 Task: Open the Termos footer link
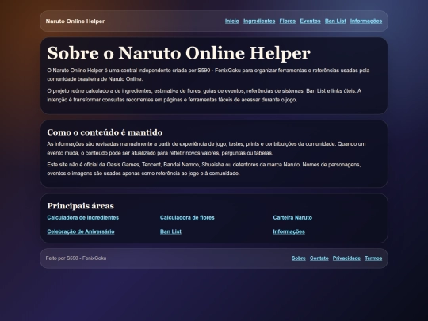(373, 258)
